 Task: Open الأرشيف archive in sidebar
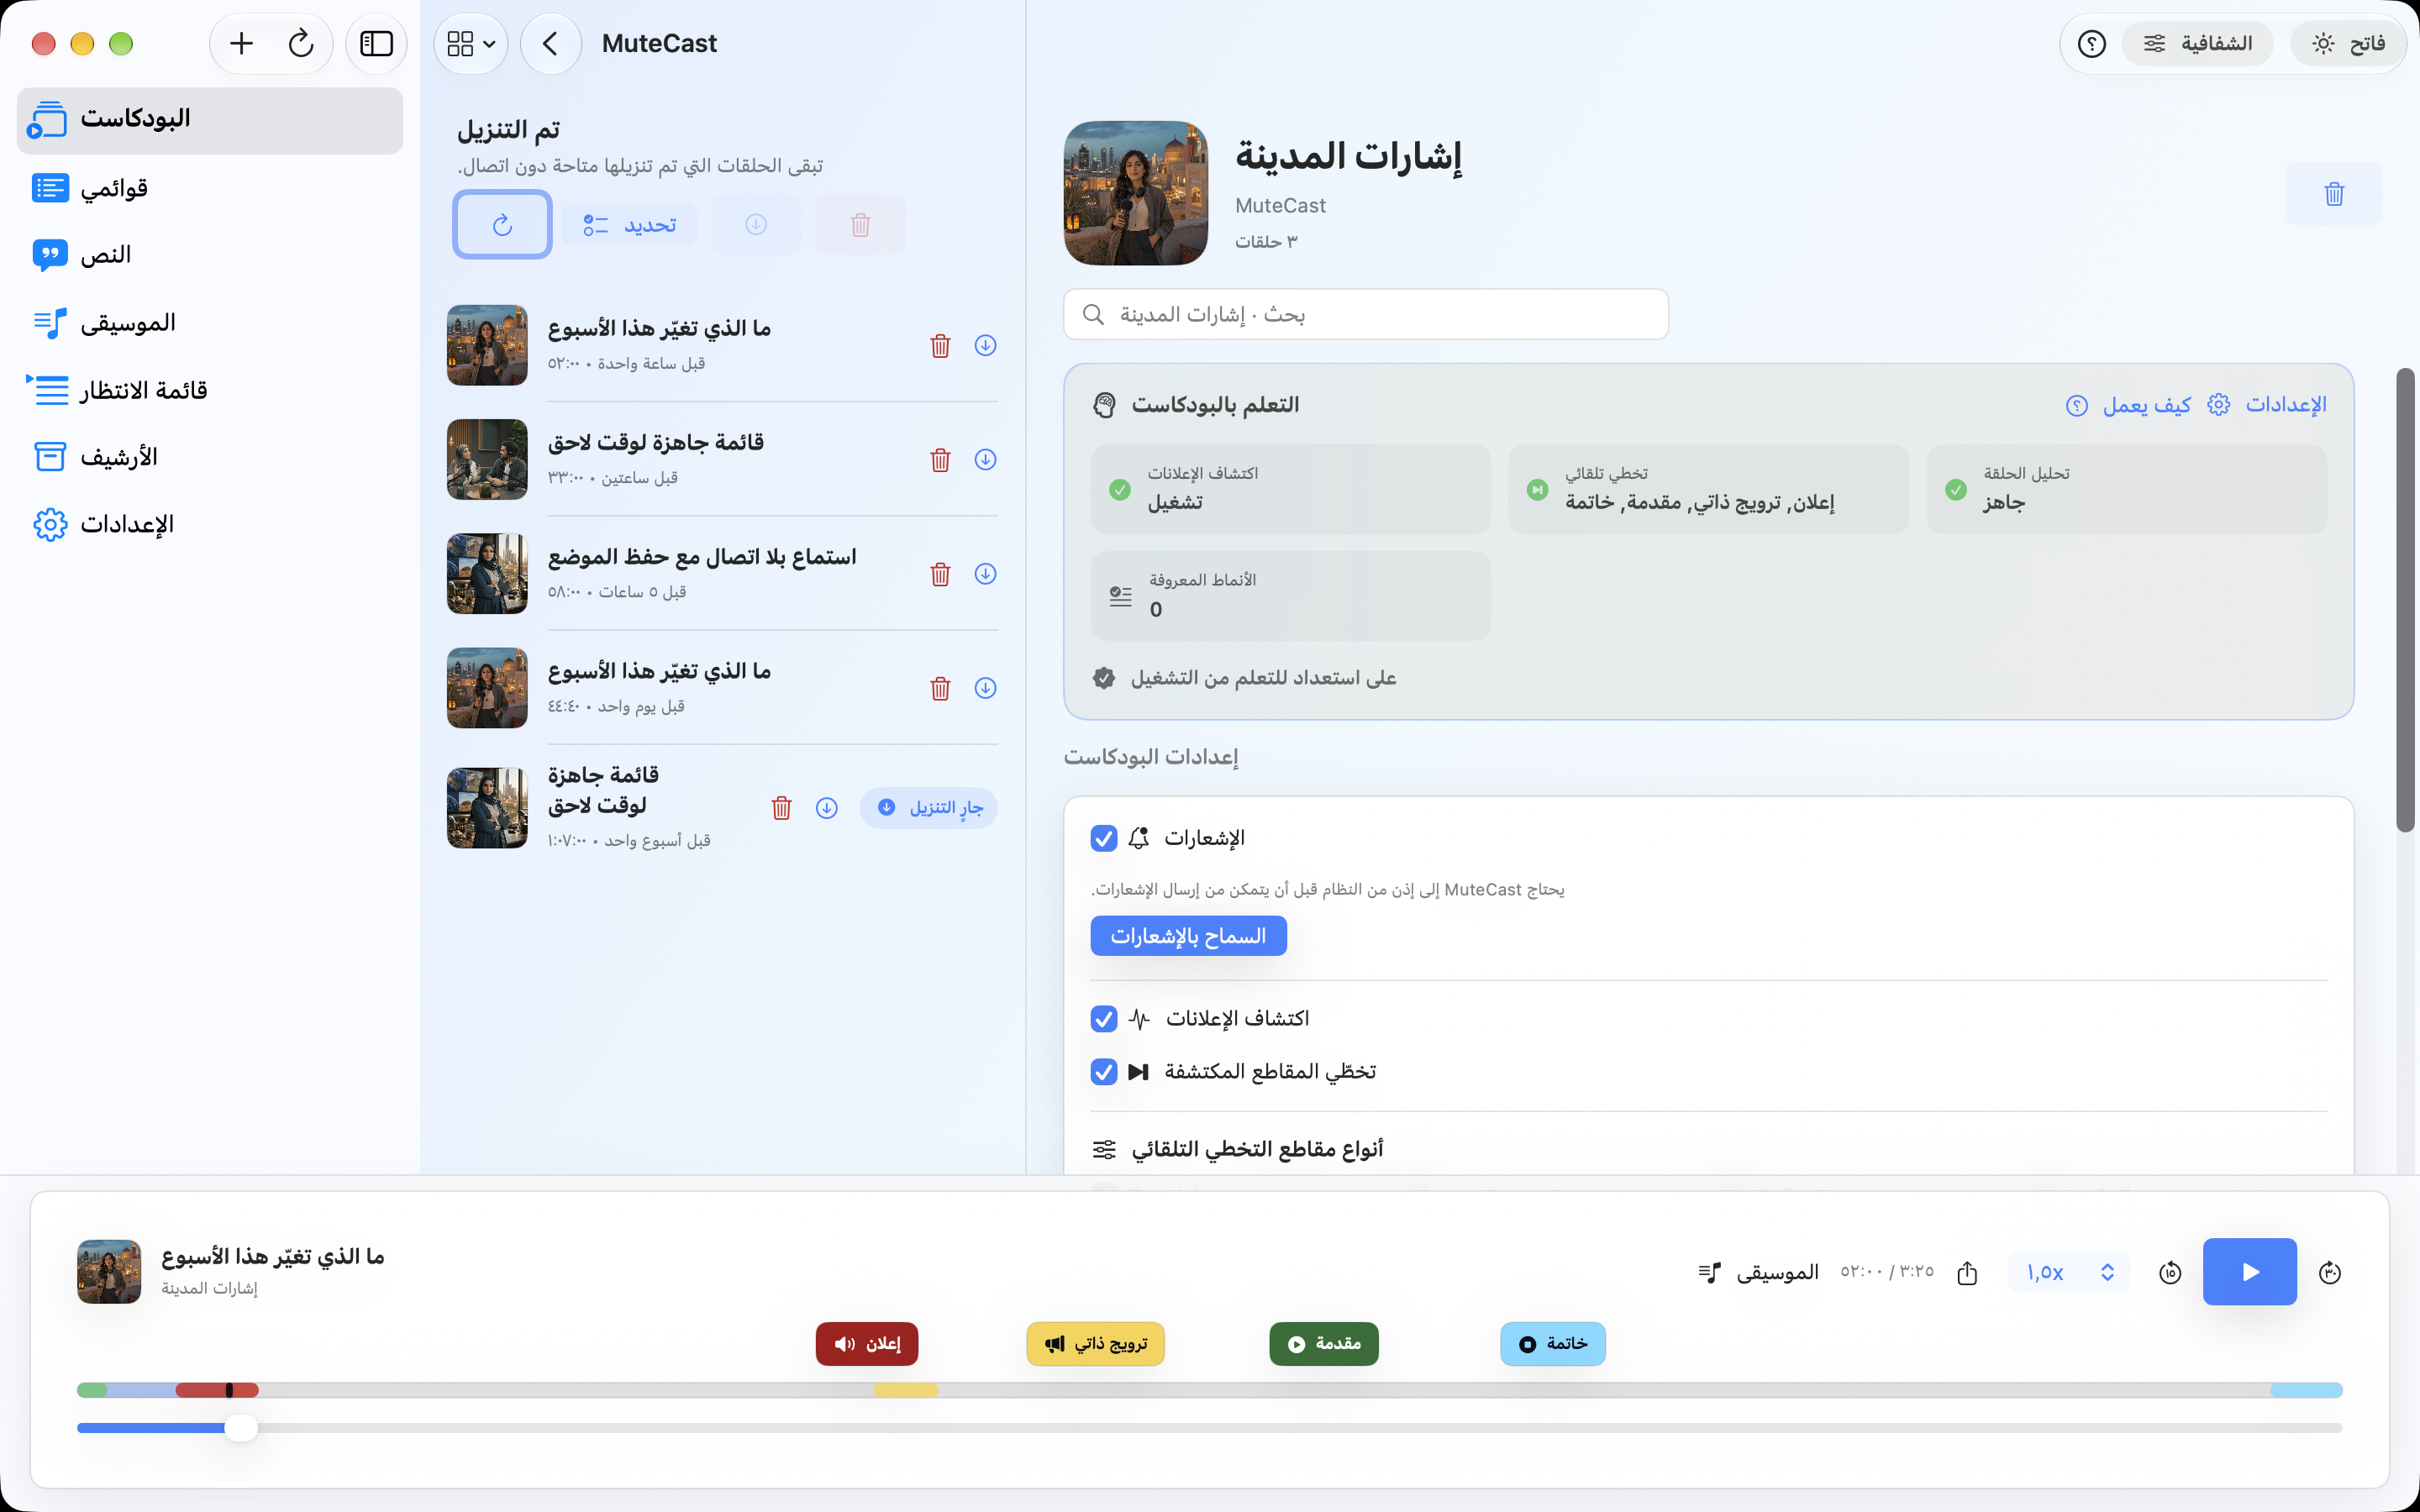pos(210,457)
